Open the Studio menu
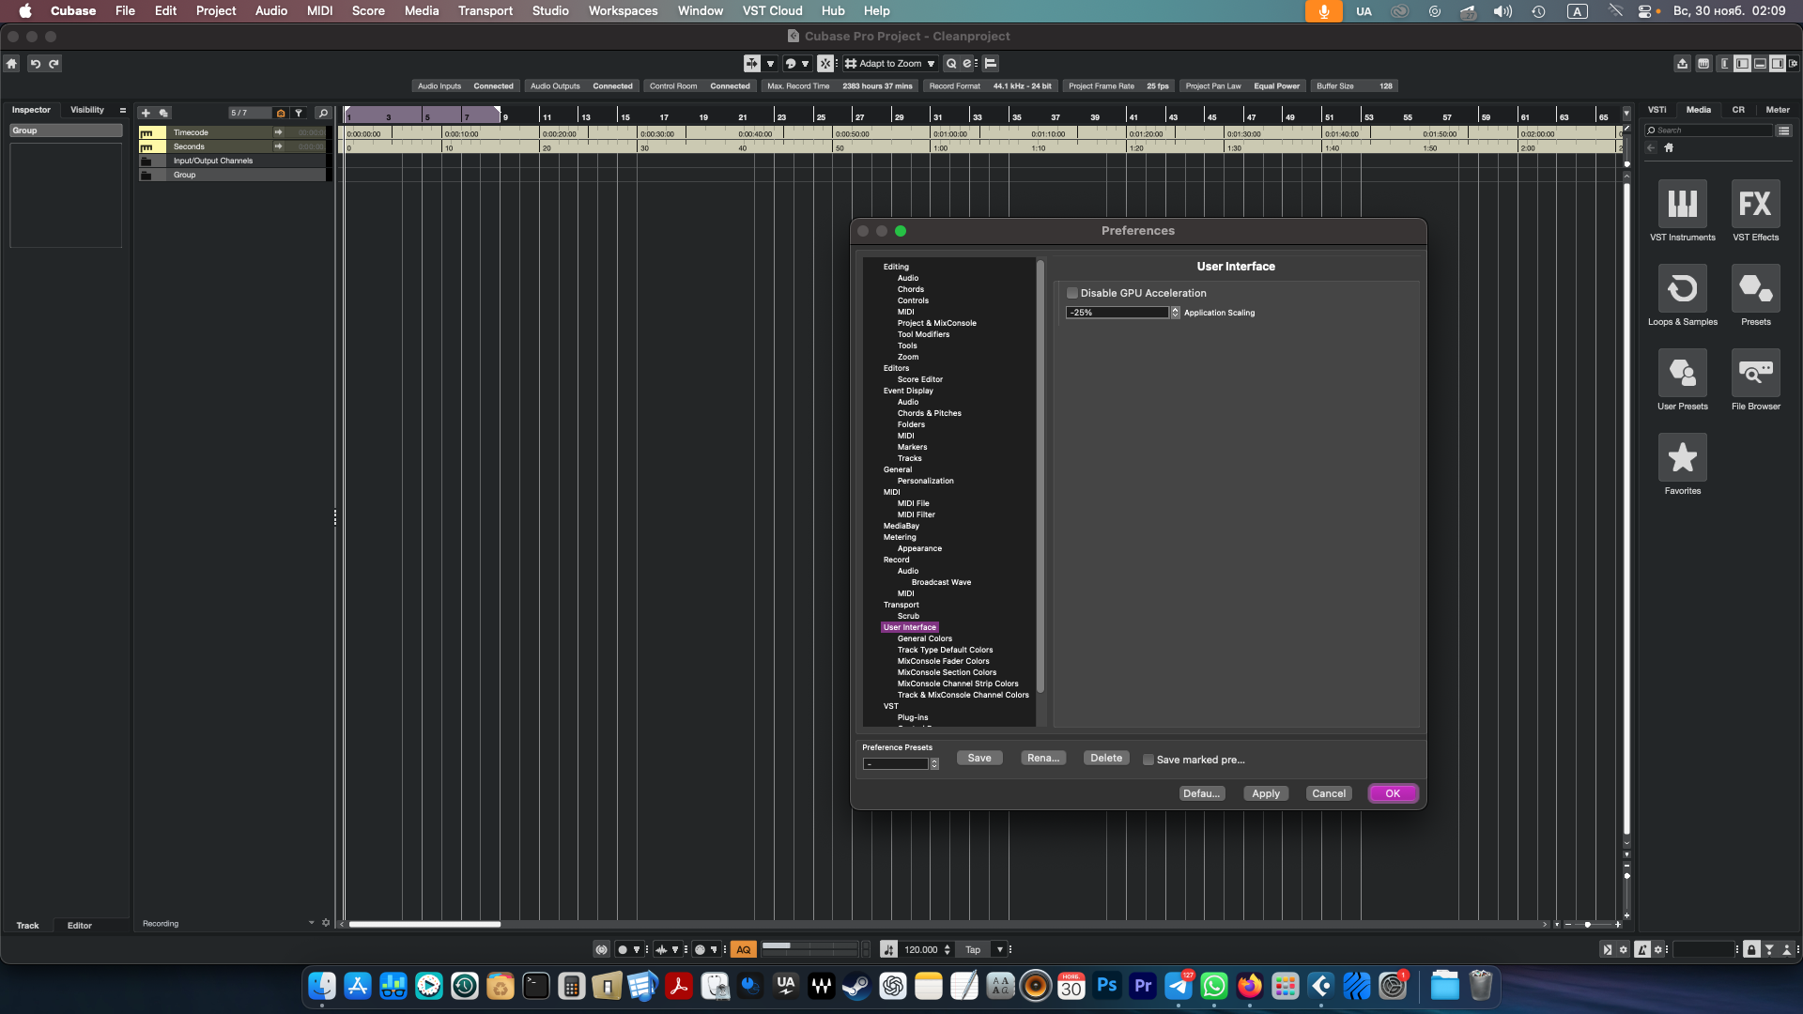The image size is (1803, 1014). pos(549,11)
